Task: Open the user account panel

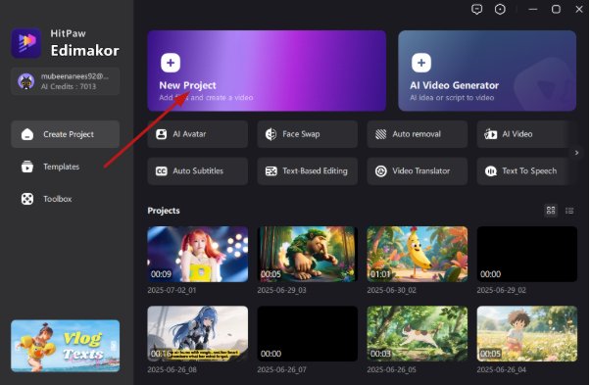Action: (66, 81)
